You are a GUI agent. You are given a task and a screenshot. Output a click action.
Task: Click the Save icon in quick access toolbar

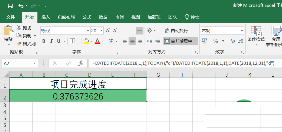tap(10, 6)
